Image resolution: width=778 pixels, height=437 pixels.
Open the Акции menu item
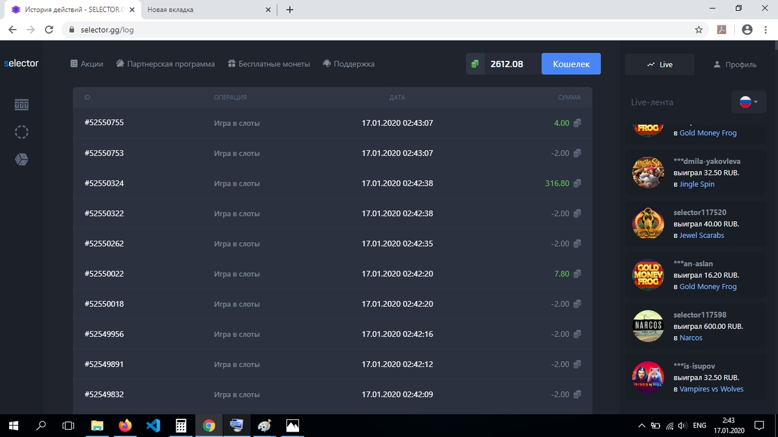(x=87, y=64)
